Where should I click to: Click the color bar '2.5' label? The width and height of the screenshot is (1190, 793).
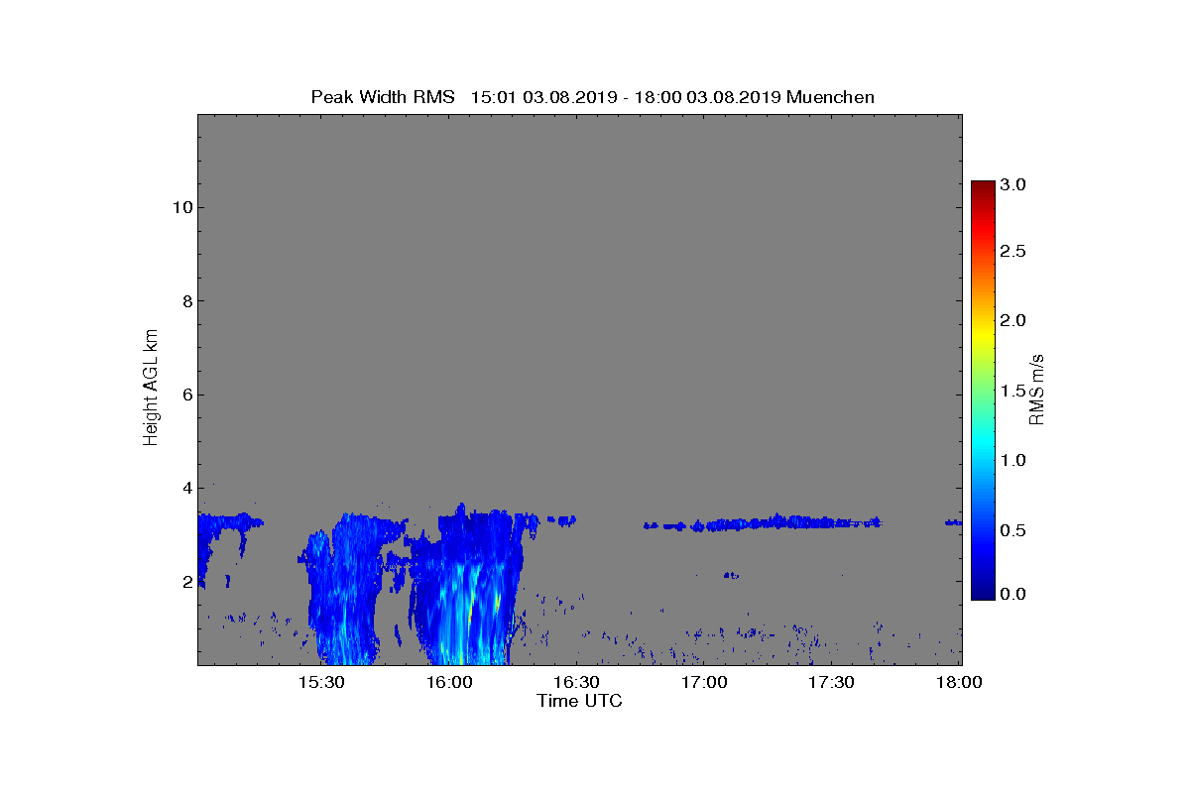tap(1012, 252)
